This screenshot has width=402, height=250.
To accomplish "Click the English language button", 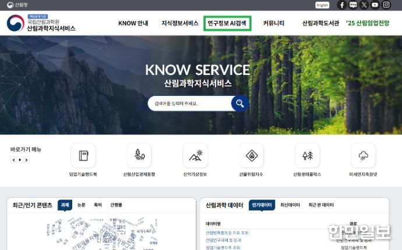I will tap(322, 5).
